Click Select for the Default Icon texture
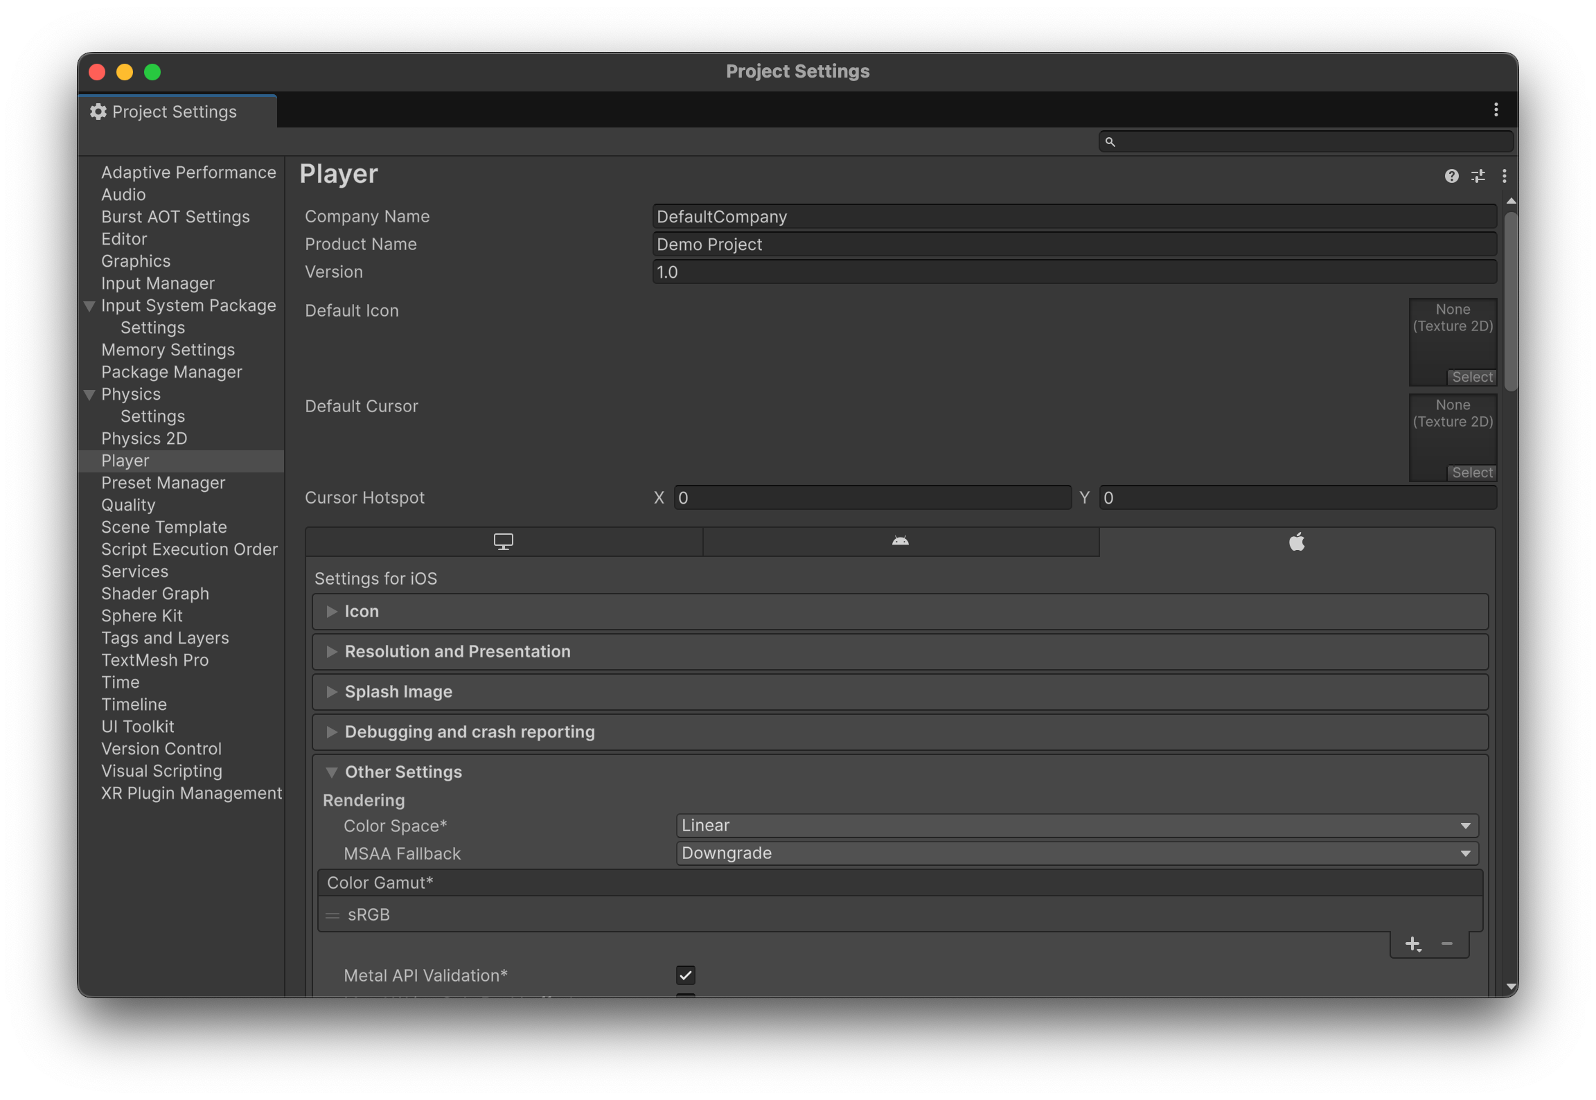 pyautogui.click(x=1472, y=377)
